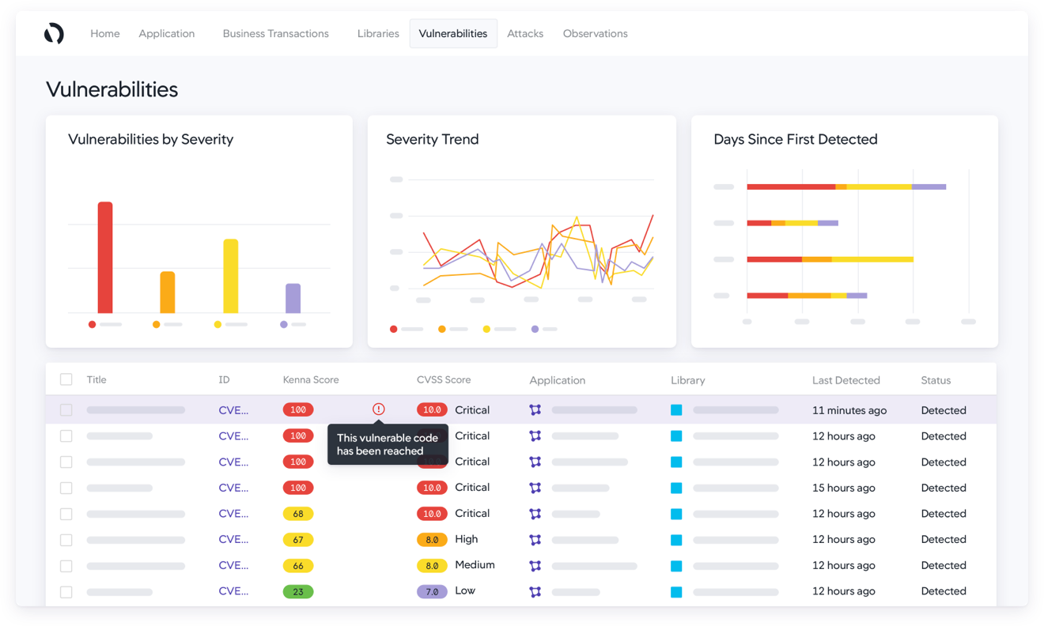Click the application icon in the Kenna 23 row
Viewport: 1044px width, 626px height.
[535, 591]
